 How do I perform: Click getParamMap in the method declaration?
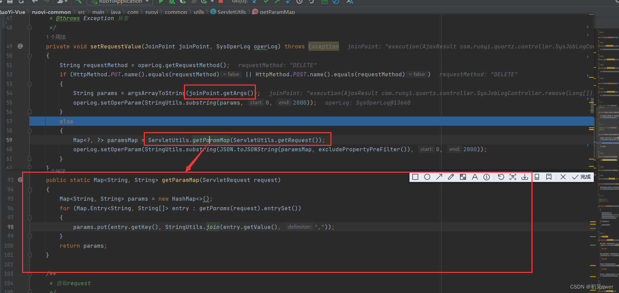coord(181,180)
